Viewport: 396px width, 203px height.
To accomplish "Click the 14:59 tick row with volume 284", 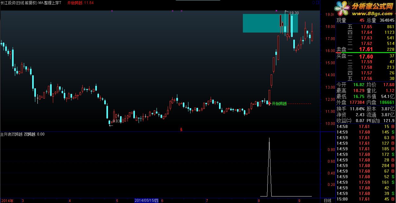I will [x=366, y=165].
